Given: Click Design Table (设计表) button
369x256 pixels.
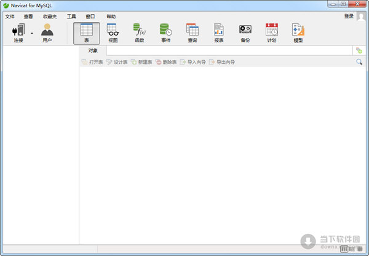Looking at the screenshot, I should 117,62.
